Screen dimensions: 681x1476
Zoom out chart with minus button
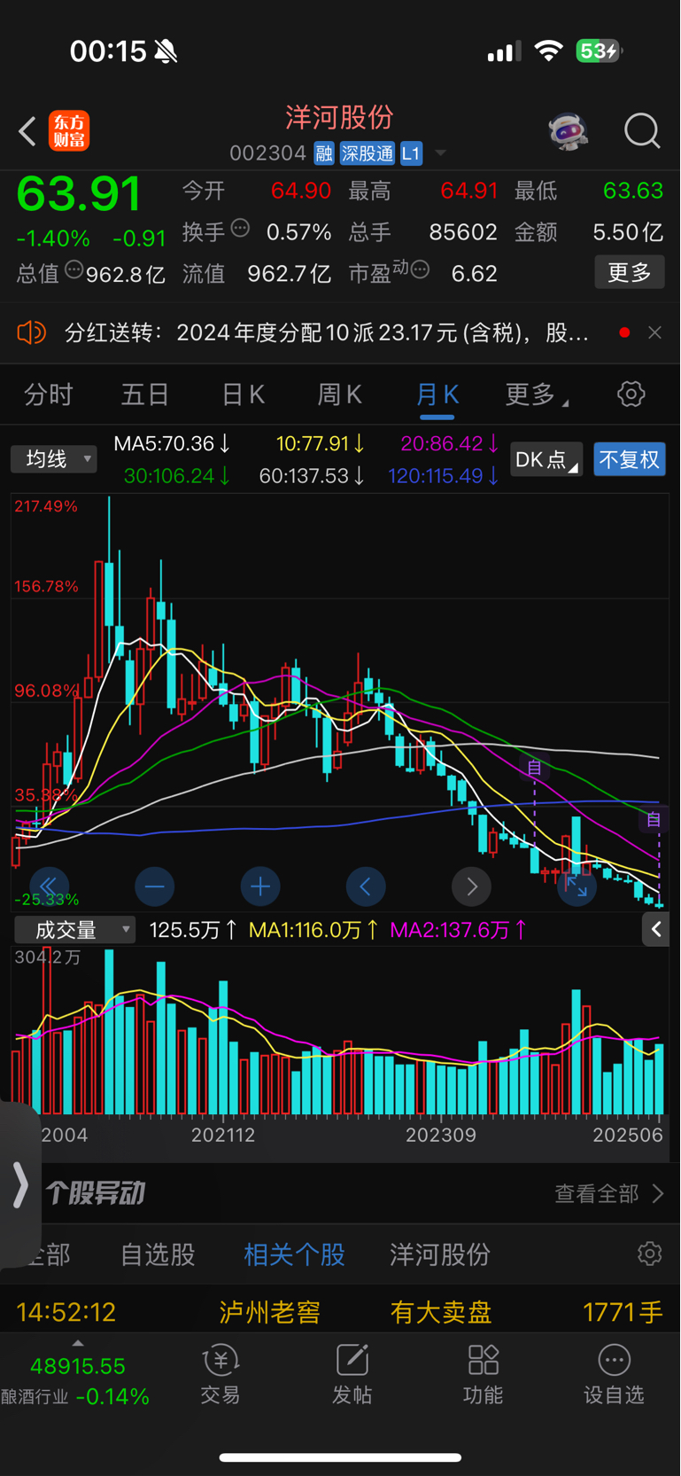click(x=154, y=886)
